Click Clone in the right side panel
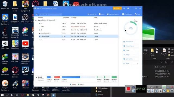The height and width of the screenshot is (97, 174). coord(130,50)
